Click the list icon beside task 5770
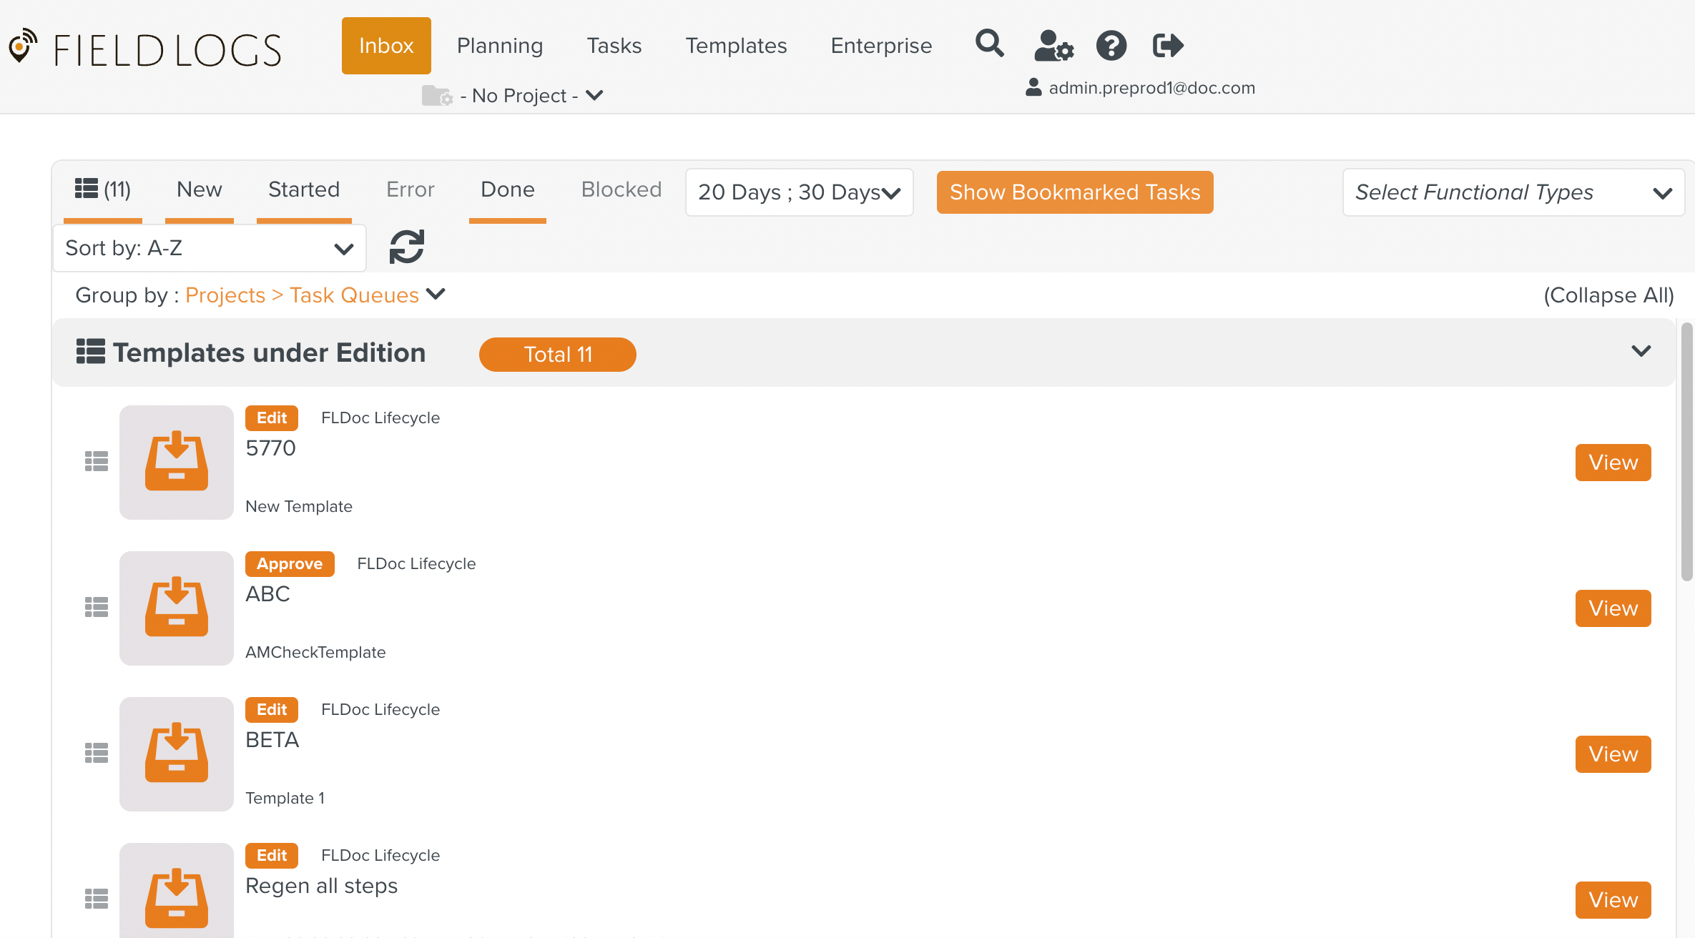Screen dimensions: 1695x938 click(x=97, y=462)
